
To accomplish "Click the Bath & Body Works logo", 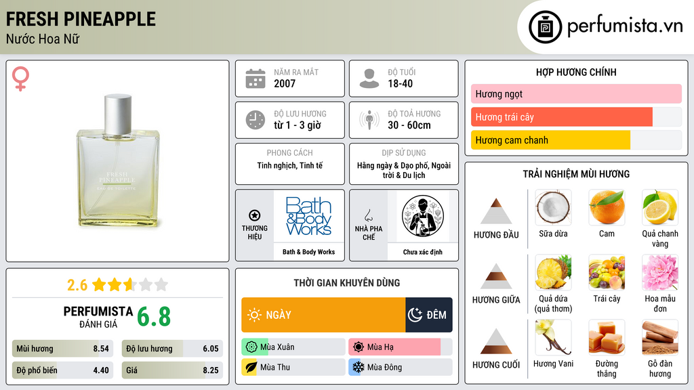I will pos(308,216).
